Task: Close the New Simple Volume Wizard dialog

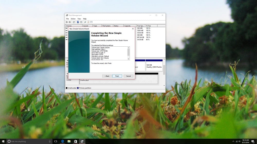Action: [x=133, y=29]
